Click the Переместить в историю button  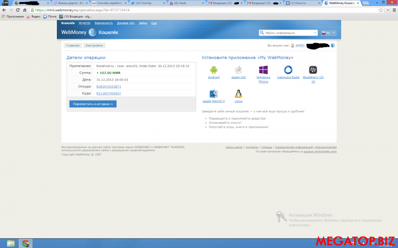[93, 104]
